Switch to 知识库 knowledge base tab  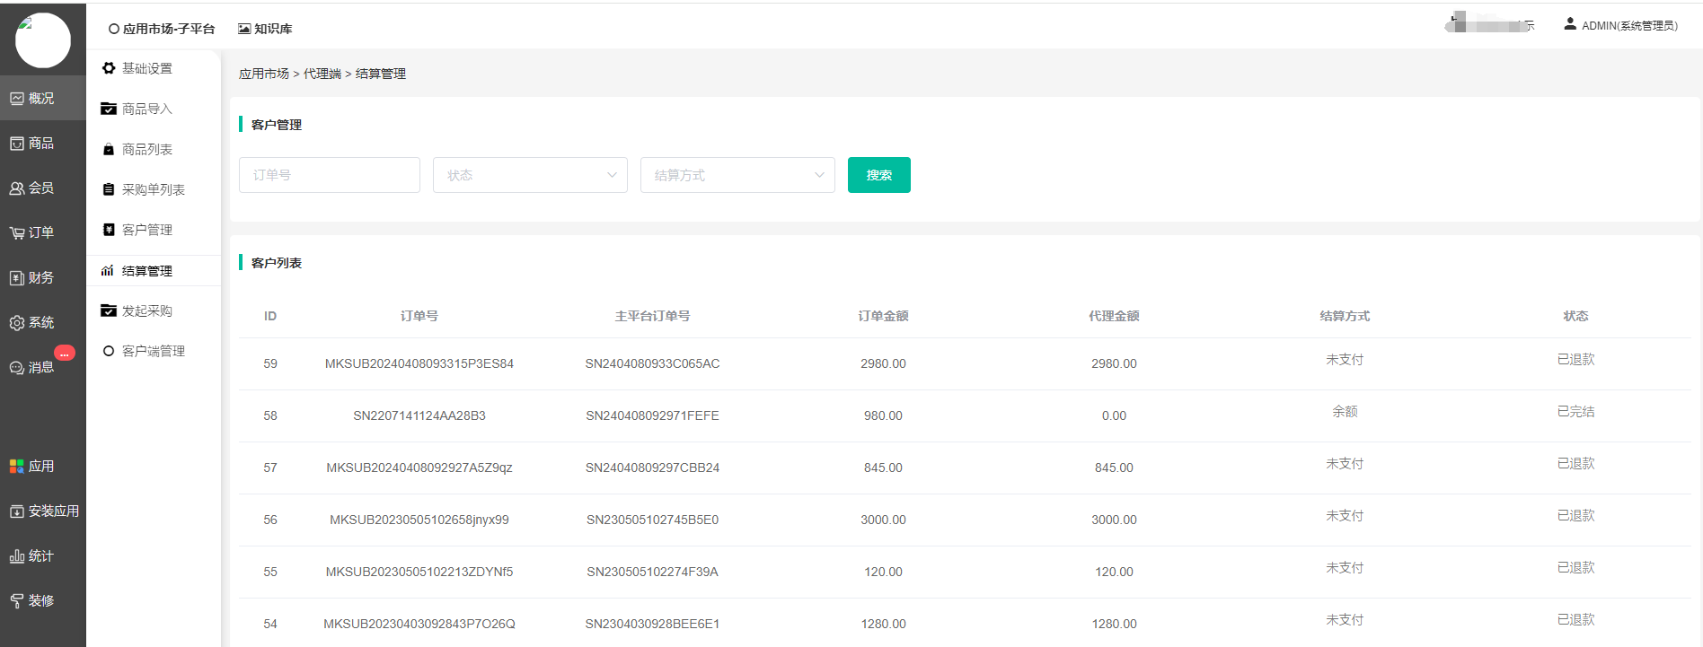(265, 29)
